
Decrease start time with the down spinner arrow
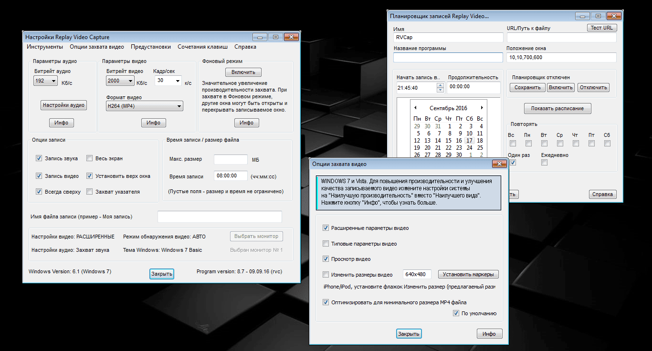coord(440,90)
